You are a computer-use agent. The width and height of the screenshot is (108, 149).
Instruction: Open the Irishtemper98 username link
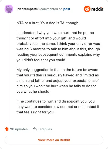[28, 9]
